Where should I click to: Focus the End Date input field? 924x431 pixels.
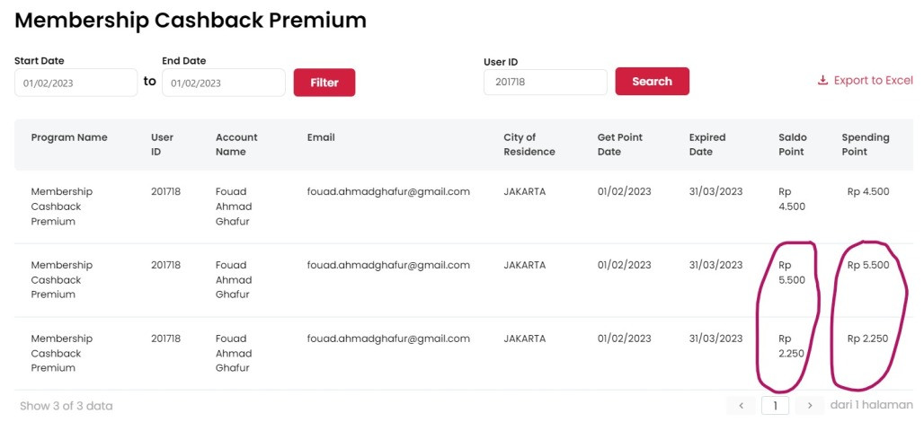pyautogui.click(x=224, y=83)
